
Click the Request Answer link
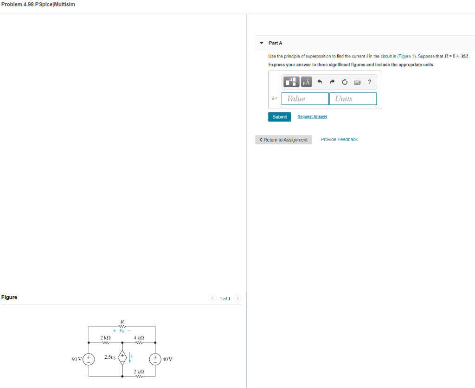(312, 116)
